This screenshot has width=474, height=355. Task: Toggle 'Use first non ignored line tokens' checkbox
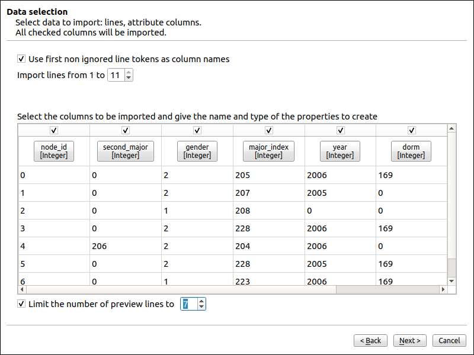[21, 59]
